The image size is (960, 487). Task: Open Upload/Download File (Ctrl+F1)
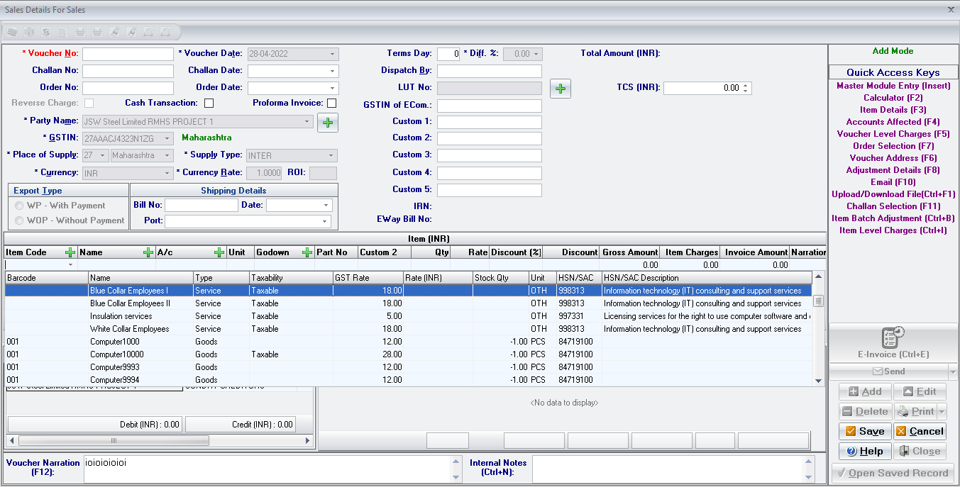point(893,194)
